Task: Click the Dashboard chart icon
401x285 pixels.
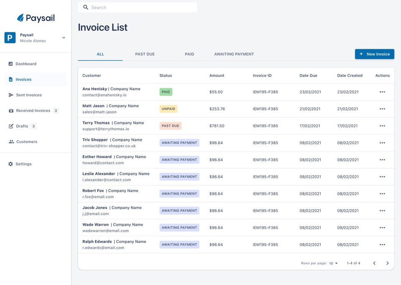Action: pos(10,64)
